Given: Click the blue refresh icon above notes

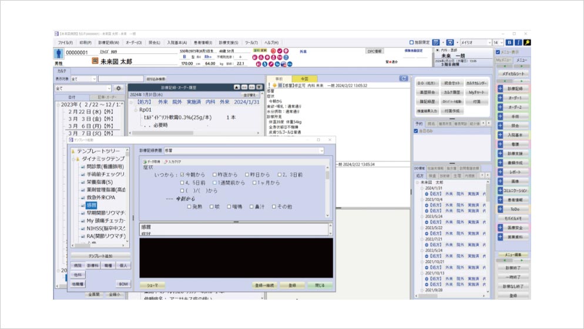Looking at the screenshot, I should pyautogui.click(x=404, y=78).
